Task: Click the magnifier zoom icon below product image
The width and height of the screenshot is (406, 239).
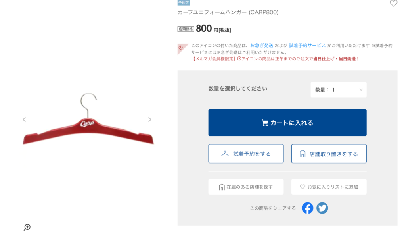Action: click(27, 227)
